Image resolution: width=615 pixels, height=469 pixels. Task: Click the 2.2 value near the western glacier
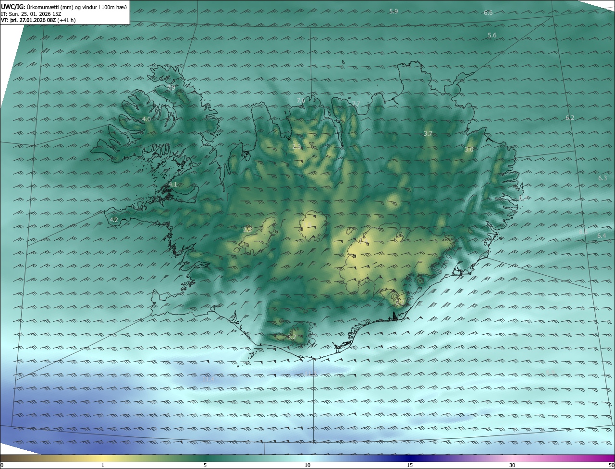click(x=248, y=230)
